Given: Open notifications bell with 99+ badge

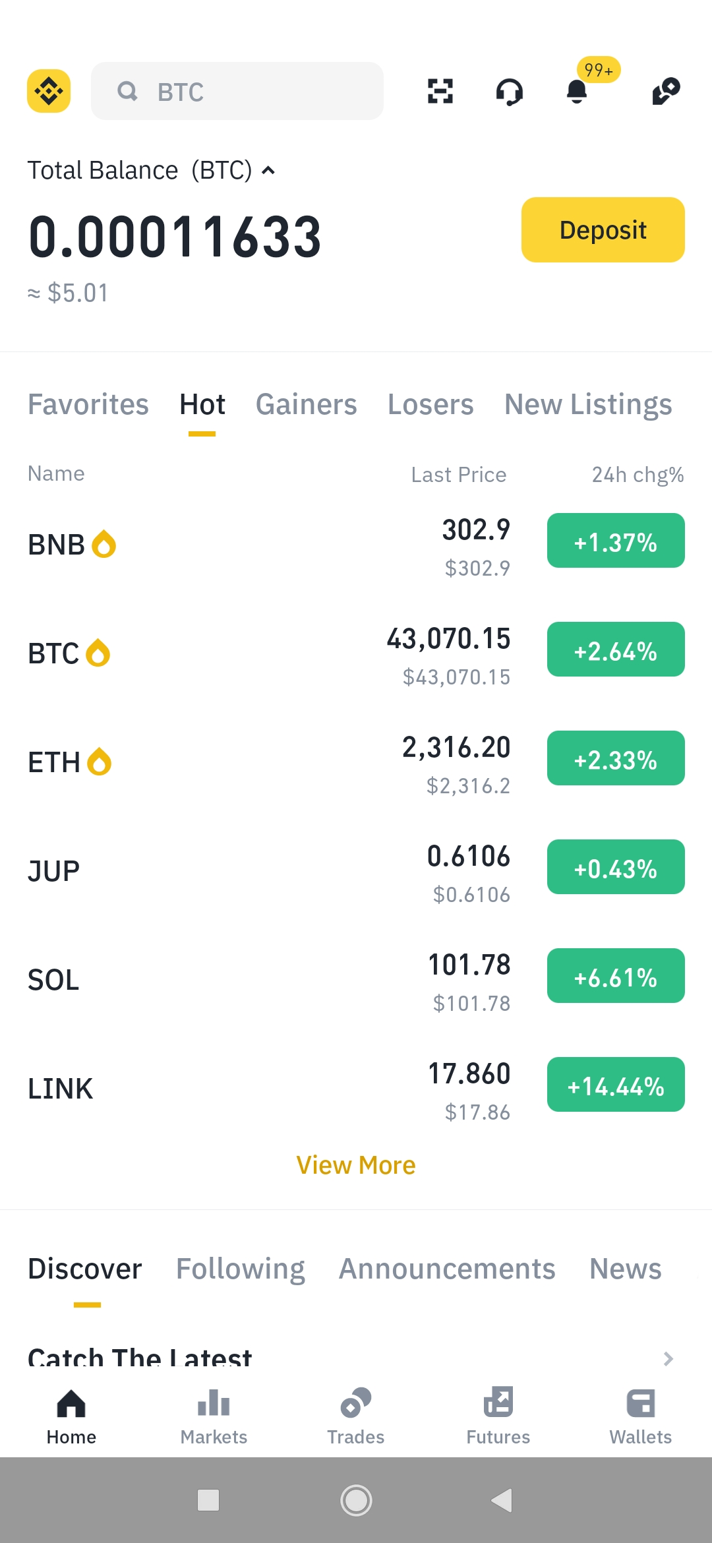Looking at the screenshot, I should click(577, 91).
